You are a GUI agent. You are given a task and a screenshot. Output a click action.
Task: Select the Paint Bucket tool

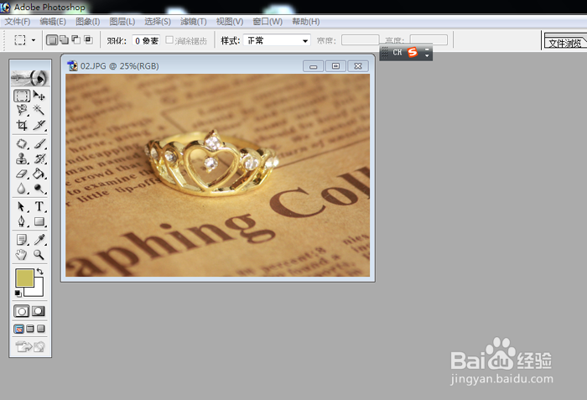tap(39, 174)
